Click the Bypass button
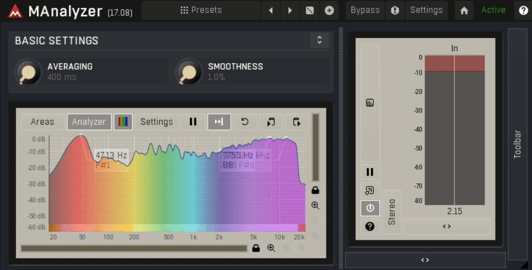The width and height of the screenshot is (532, 270). (365, 11)
